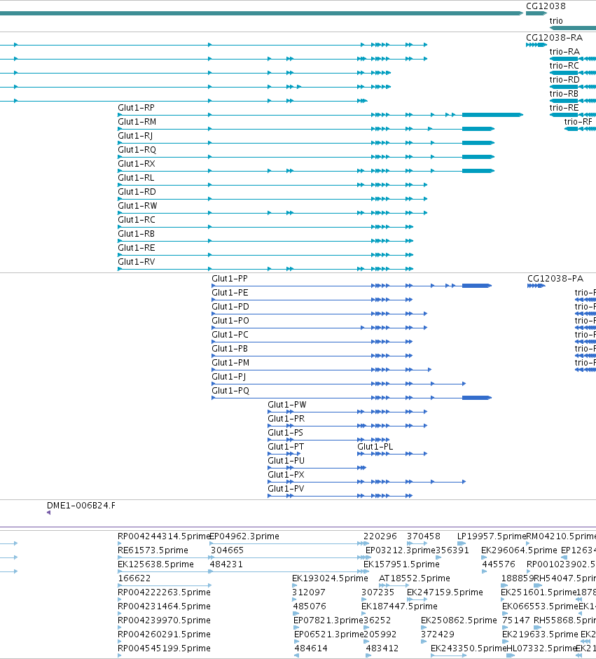596x659 pixels.
Task: Click the Glut1-RW transcript label
Action: pyautogui.click(x=137, y=205)
